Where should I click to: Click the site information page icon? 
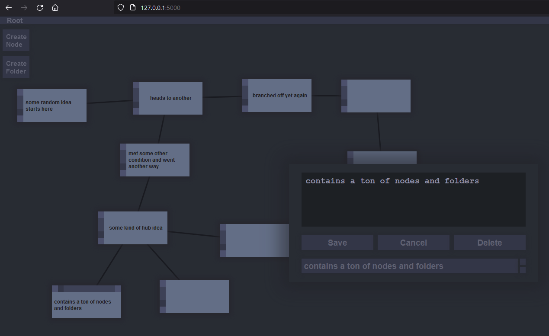[133, 7]
